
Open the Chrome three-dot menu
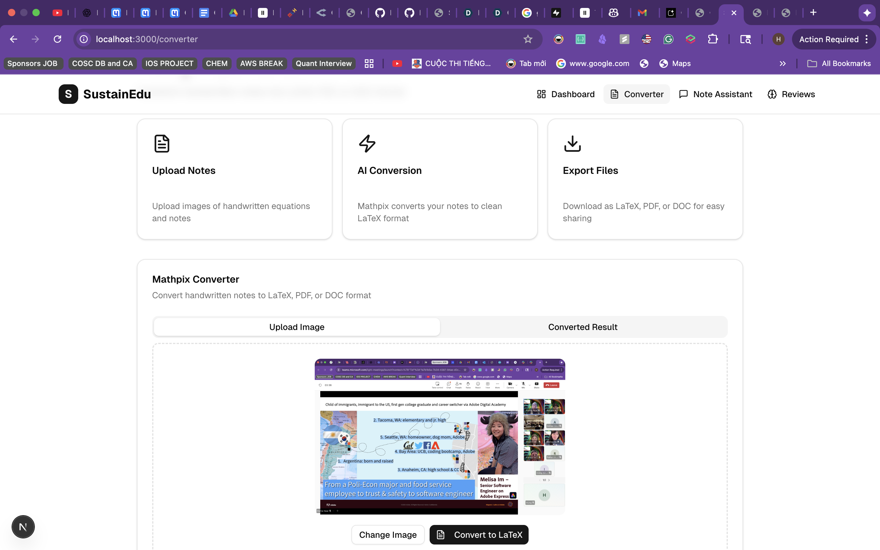867,39
